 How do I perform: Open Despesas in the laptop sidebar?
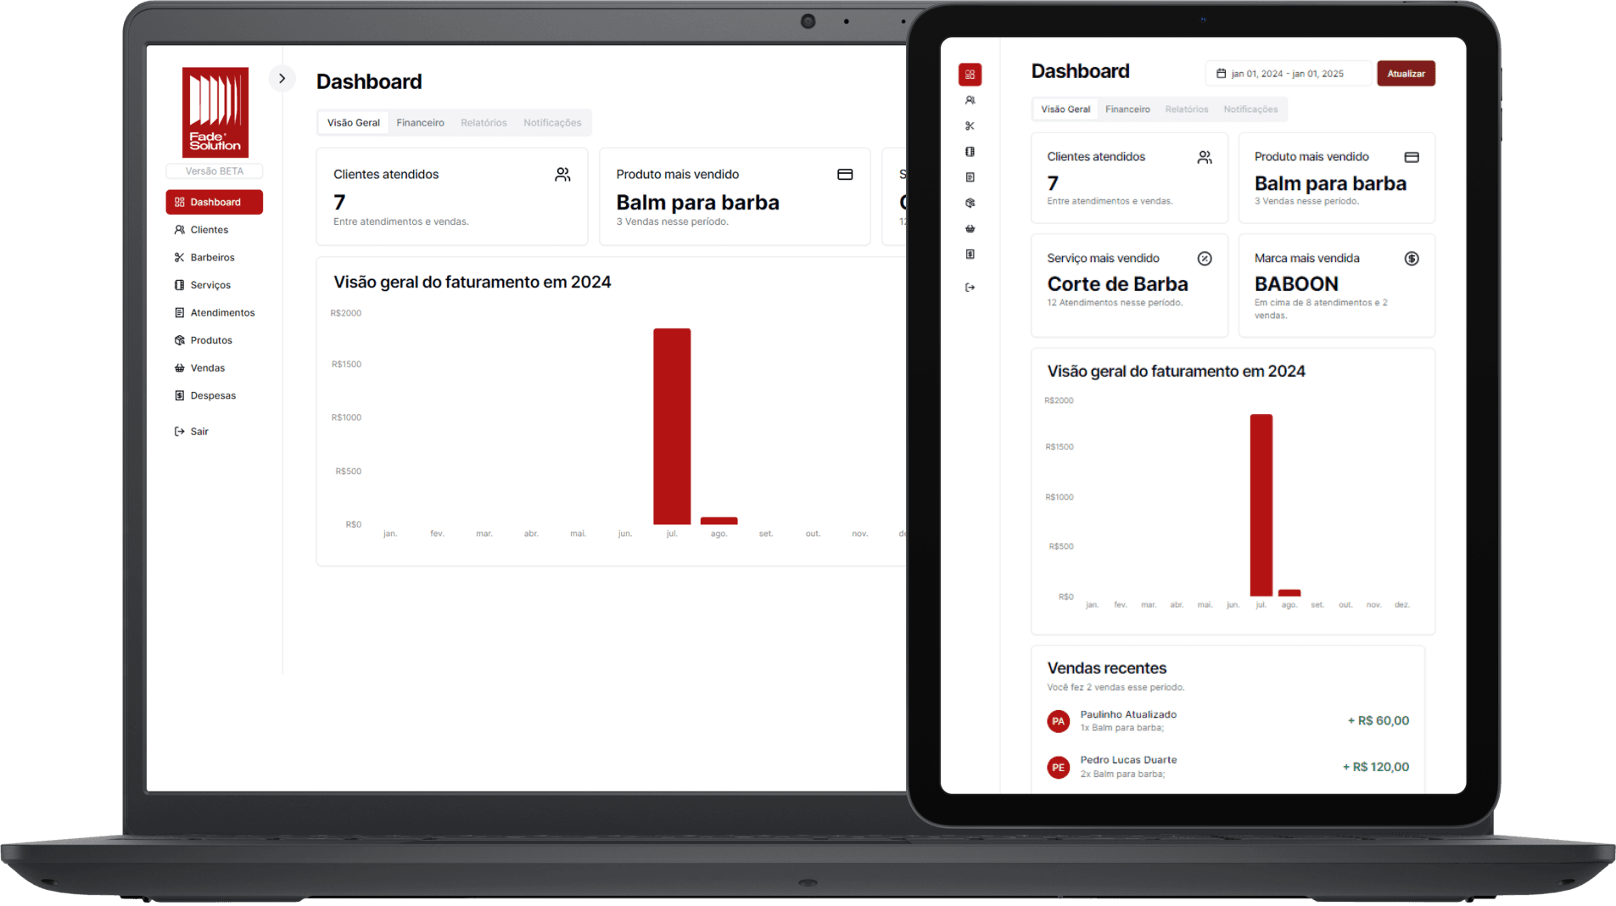[x=214, y=395]
